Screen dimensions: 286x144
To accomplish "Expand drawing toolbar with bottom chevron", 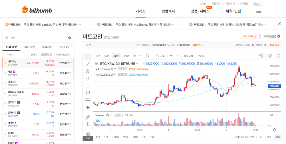I will click(88, 139).
